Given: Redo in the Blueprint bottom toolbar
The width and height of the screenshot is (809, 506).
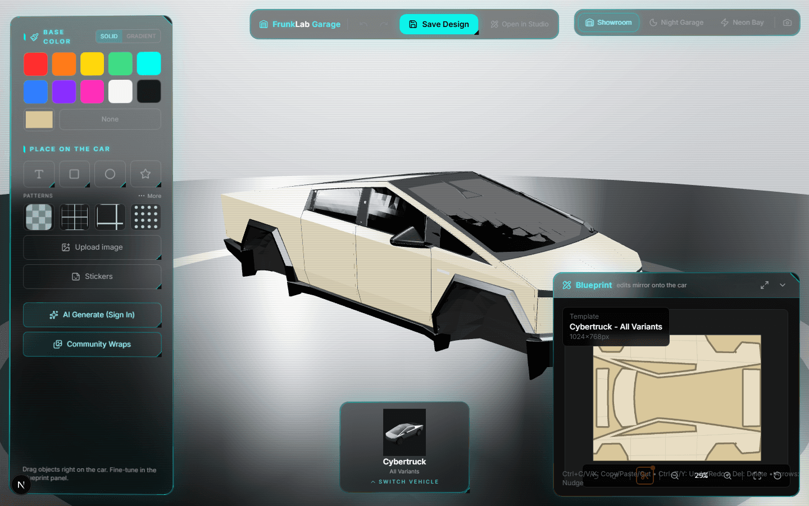Looking at the screenshot, I should click(615, 476).
